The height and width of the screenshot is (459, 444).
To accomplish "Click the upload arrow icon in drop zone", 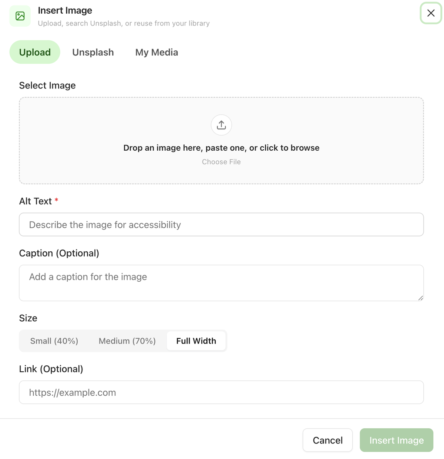I will pyautogui.click(x=221, y=125).
